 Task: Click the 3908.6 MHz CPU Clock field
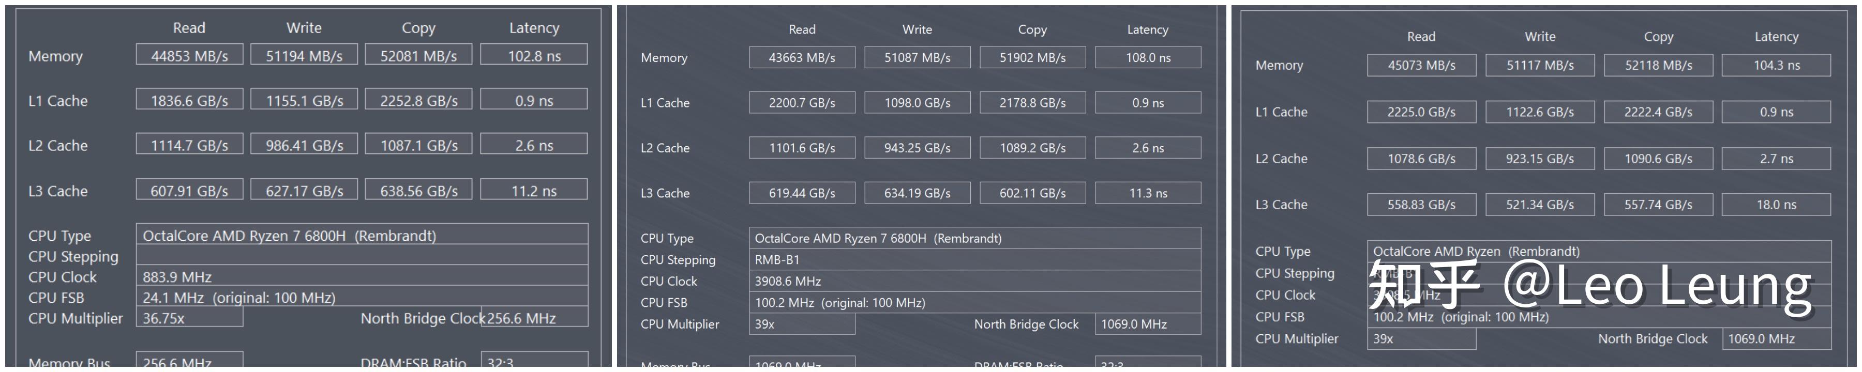point(974,281)
